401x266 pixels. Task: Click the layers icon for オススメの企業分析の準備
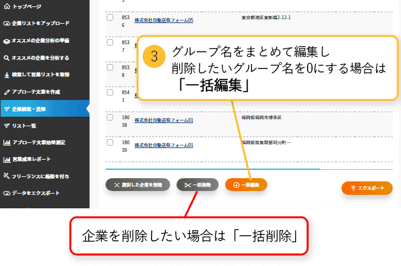tap(6, 41)
